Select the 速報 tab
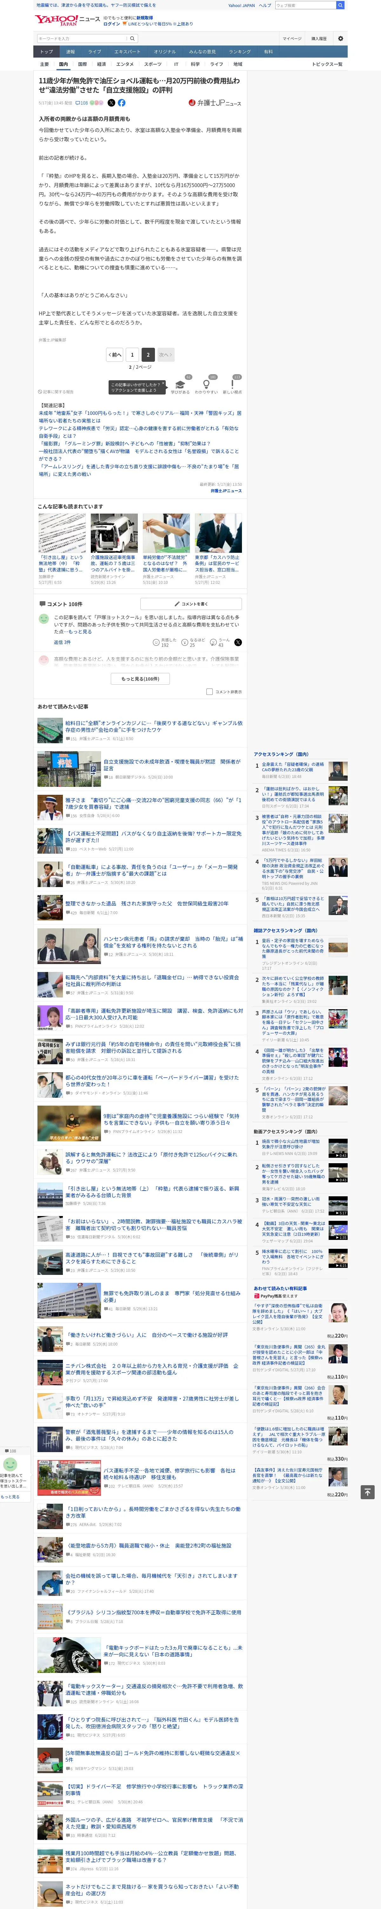The width and height of the screenshot is (381, 1909). point(70,52)
